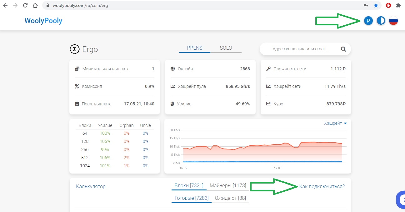Open the Калькулятор link
405x212 pixels.
[x=91, y=187]
